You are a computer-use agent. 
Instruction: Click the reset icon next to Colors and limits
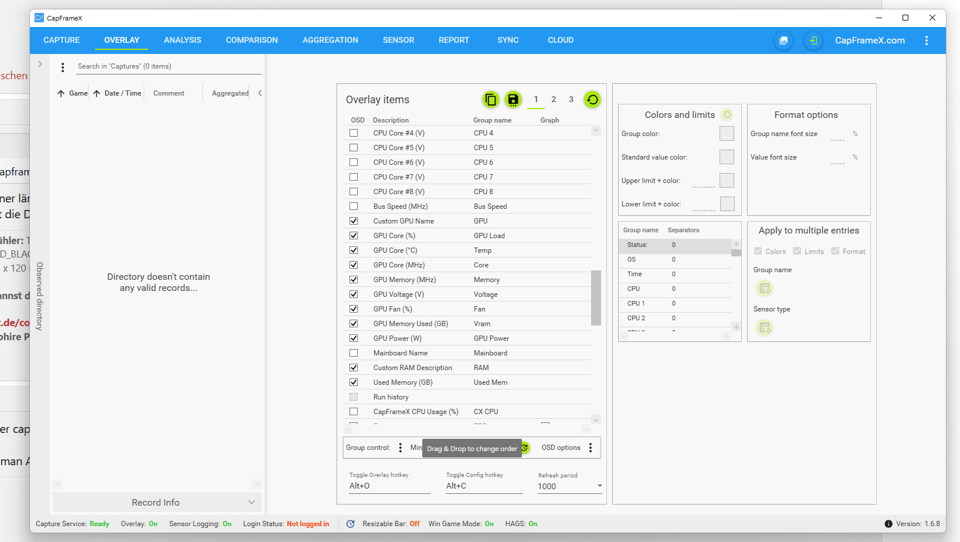pos(727,115)
